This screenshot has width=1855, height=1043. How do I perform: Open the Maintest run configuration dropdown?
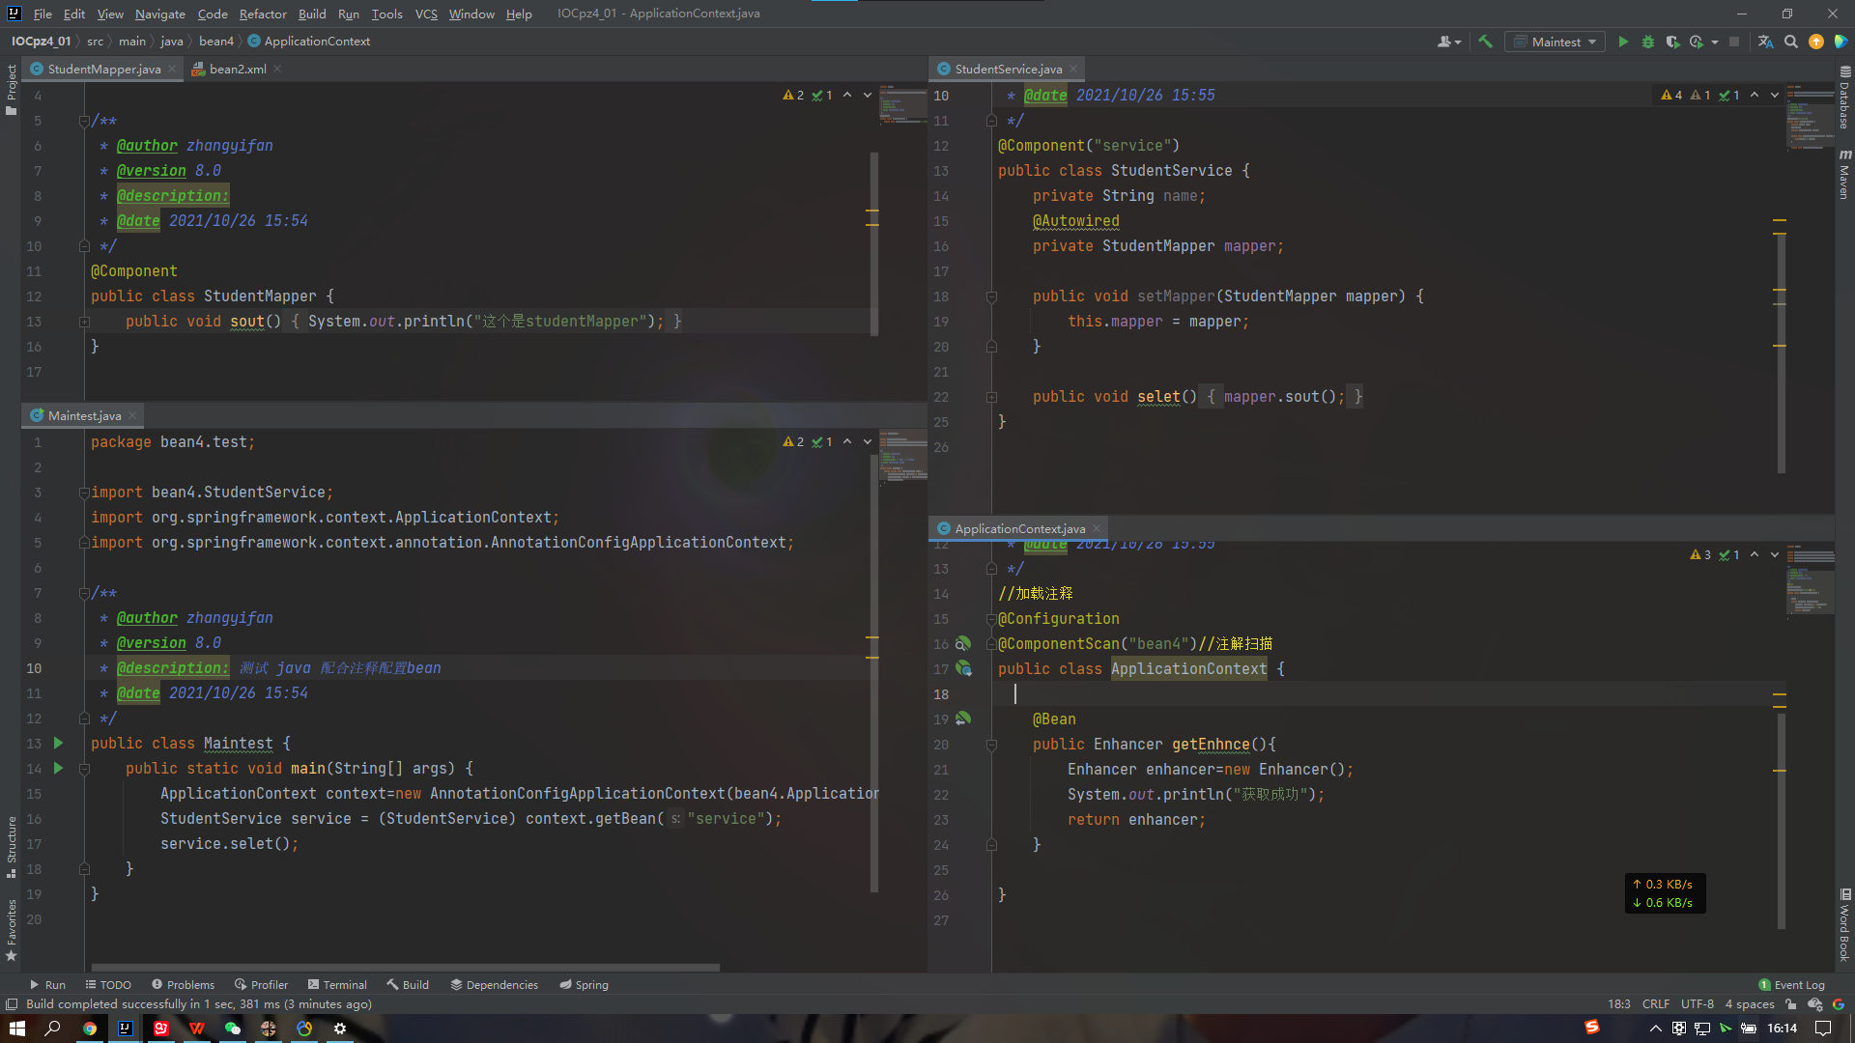click(x=1555, y=42)
